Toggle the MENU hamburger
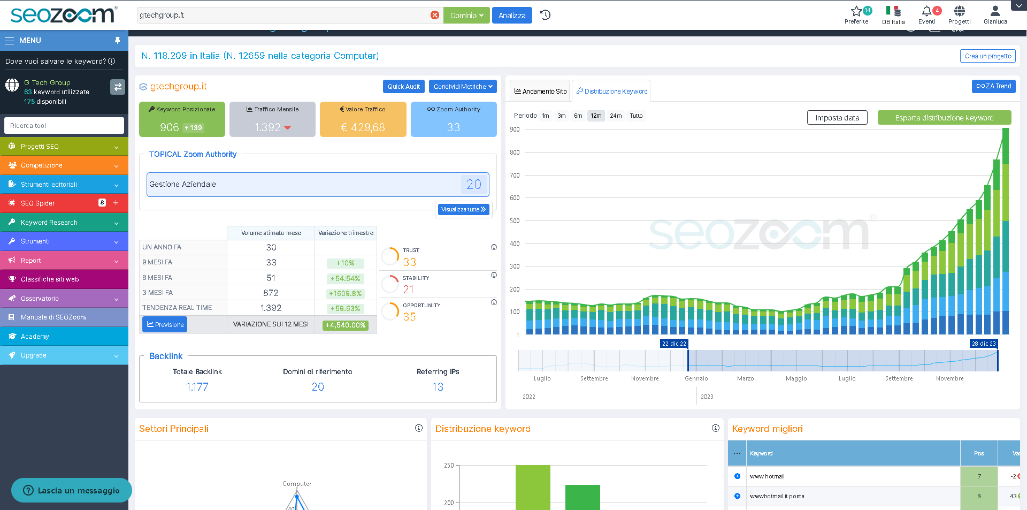Image resolution: width=1027 pixels, height=510 pixels. point(9,40)
